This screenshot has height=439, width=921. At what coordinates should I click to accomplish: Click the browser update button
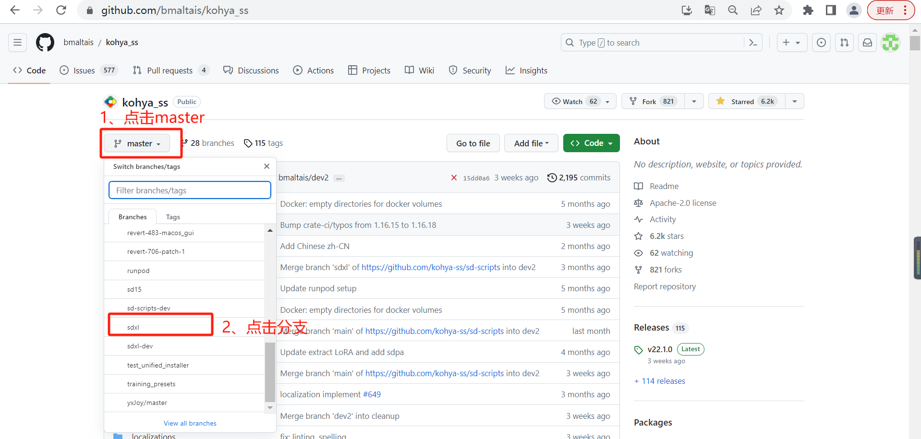click(x=890, y=10)
